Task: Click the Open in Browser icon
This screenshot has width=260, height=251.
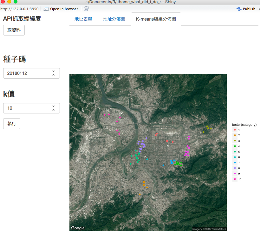Action: (x=46, y=9)
